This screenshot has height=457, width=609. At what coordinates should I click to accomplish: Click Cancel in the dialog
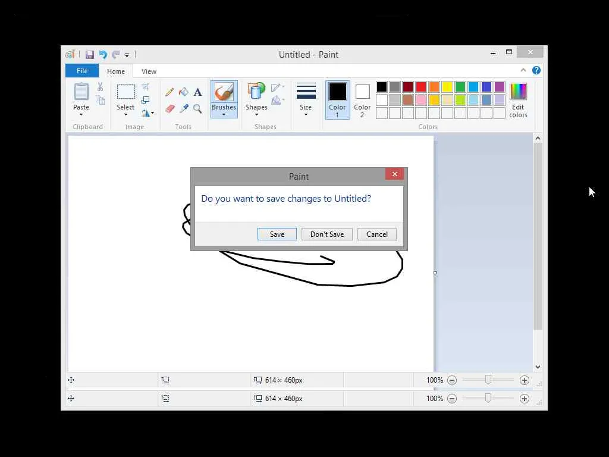[376, 234]
